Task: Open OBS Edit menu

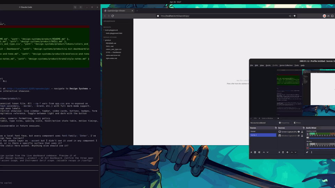Action: click(256, 65)
